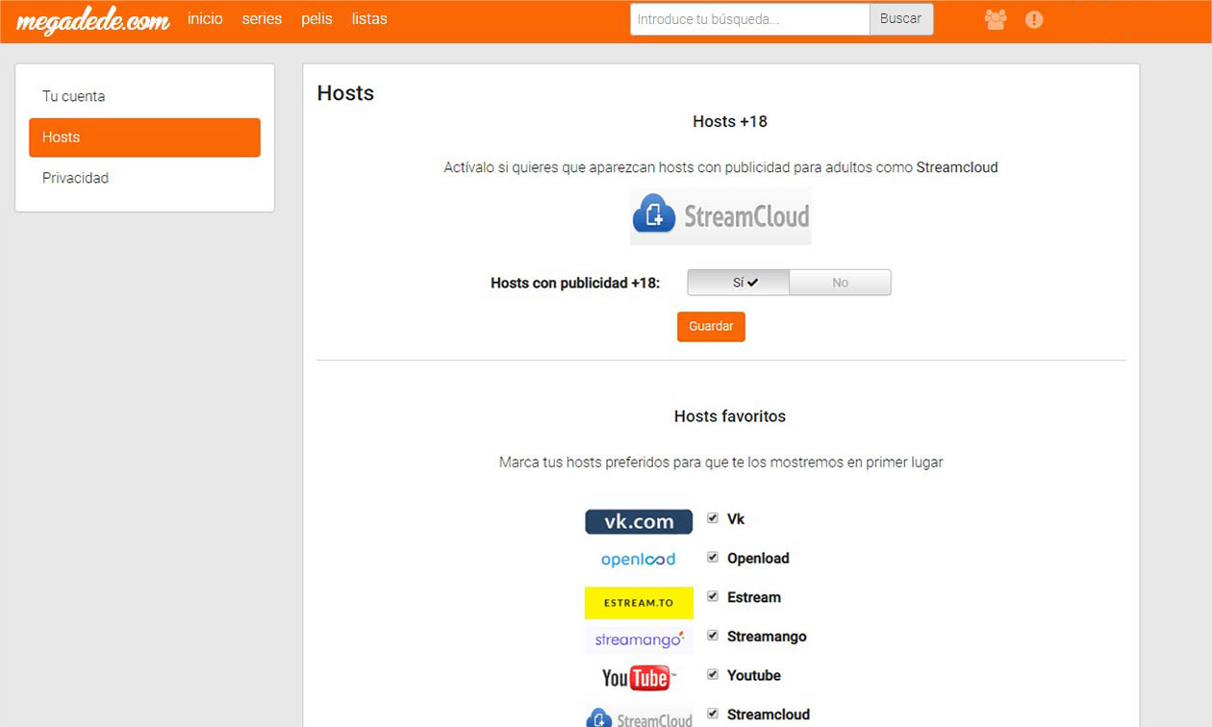The width and height of the screenshot is (1212, 727).
Task: Click the ESTREAM.TO yellow logo
Action: pos(639,603)
